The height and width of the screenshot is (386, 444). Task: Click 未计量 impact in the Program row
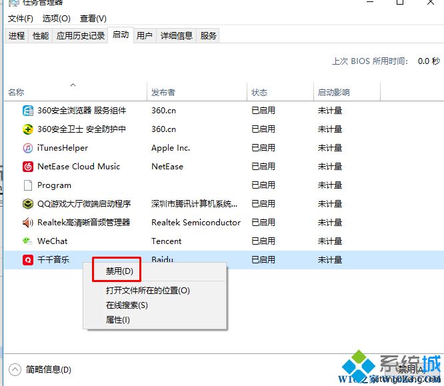click(x=330, y=185)
